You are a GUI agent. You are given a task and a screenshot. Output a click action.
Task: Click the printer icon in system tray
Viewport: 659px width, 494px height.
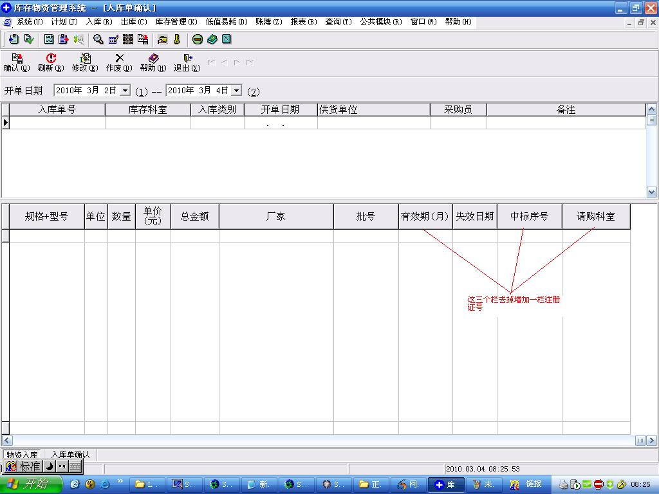(564, 484)
